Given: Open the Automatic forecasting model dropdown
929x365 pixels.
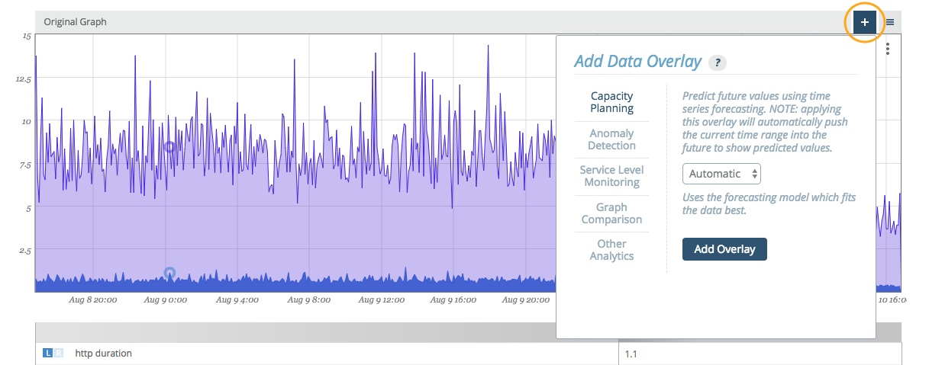Looking at the screenshot, I should tap(721, 174).
